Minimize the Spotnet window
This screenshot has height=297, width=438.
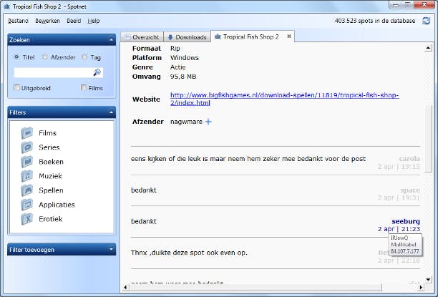[x=396, y=5]
